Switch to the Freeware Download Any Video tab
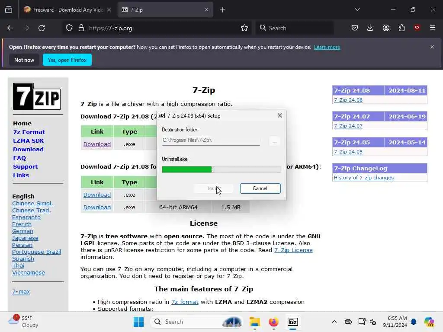The height and width of the screenshot is (332, 443). tap(67, 10)
